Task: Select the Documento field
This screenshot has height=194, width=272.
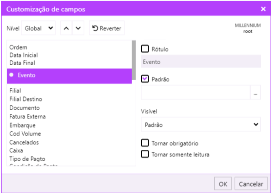Action: click(x=25, y=108)
